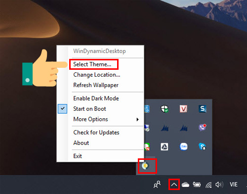Open Google Drive tray icon
This screenshot has height=194, width=247.
coord(165,146)
